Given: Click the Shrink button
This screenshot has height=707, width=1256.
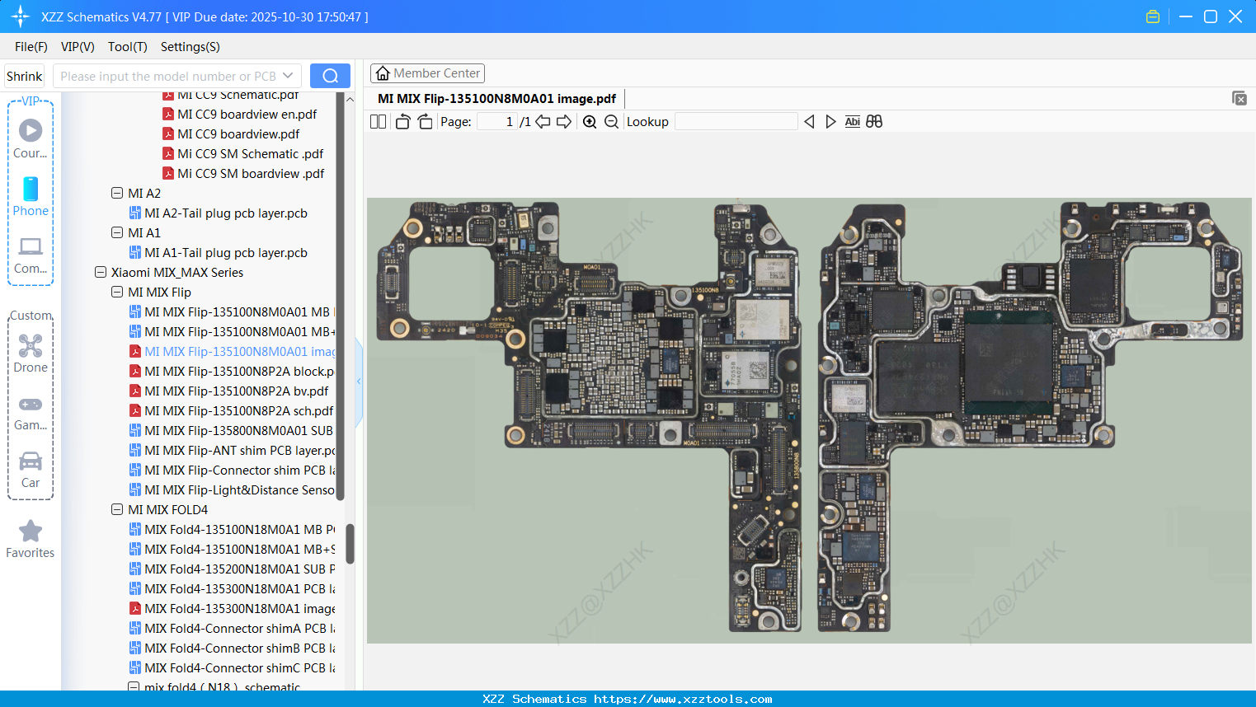Looking at the screenshot, I should click(x=24, y=76).
